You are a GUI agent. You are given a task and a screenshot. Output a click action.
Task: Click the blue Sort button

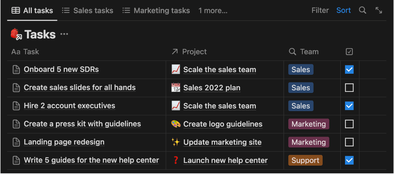click(x=343, y=10)
